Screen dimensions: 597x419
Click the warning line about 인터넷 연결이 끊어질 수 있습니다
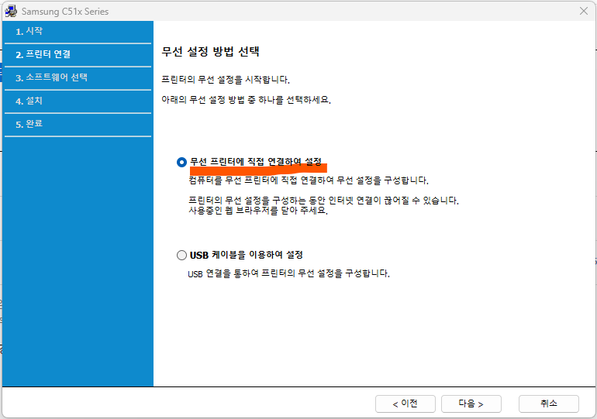point(323,201)
